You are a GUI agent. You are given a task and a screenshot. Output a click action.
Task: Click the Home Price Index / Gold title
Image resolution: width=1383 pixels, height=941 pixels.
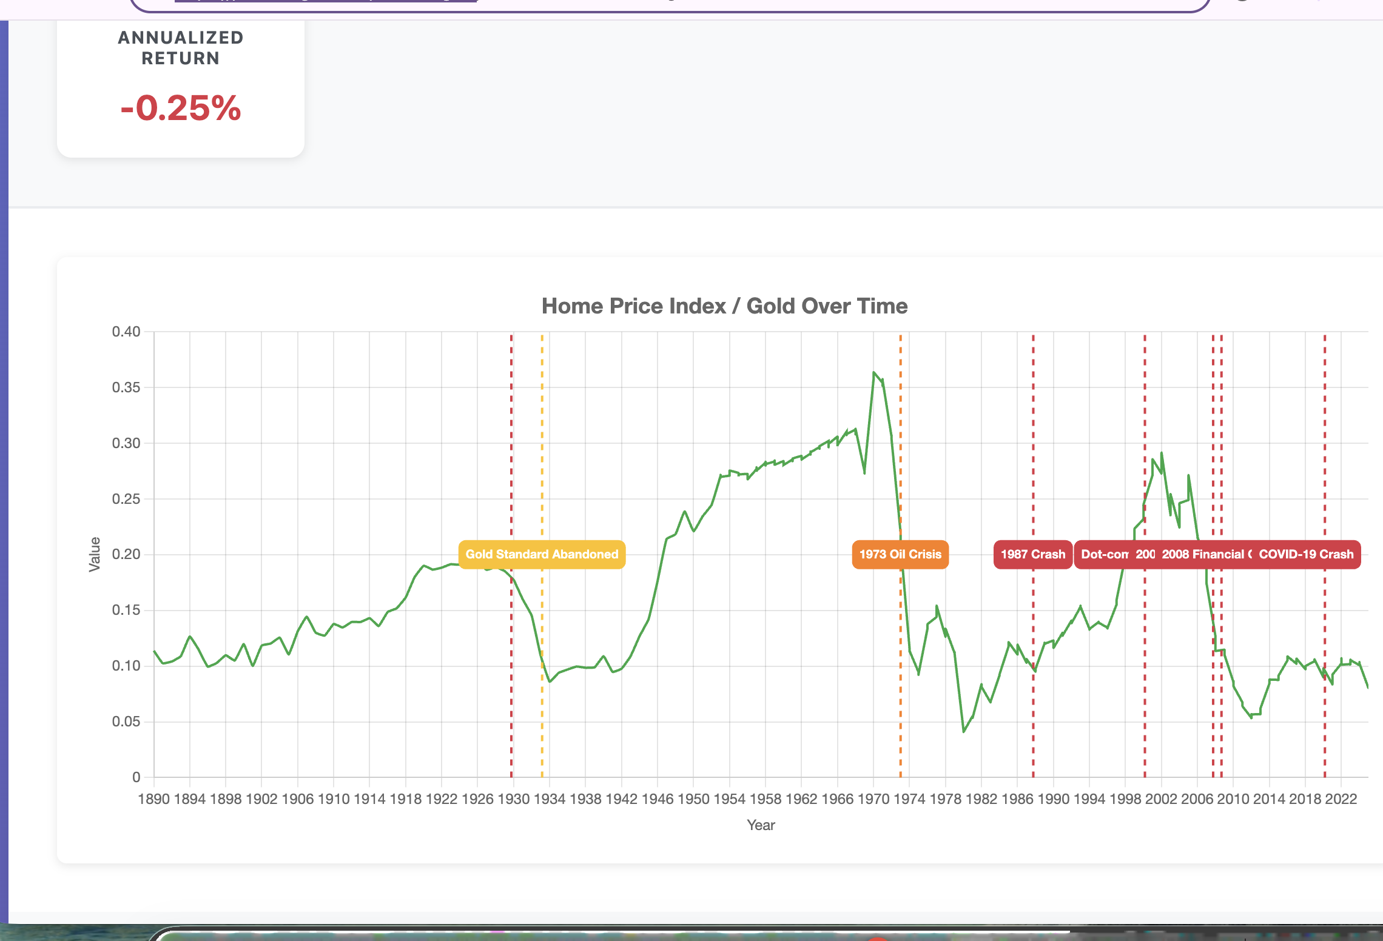724,306
